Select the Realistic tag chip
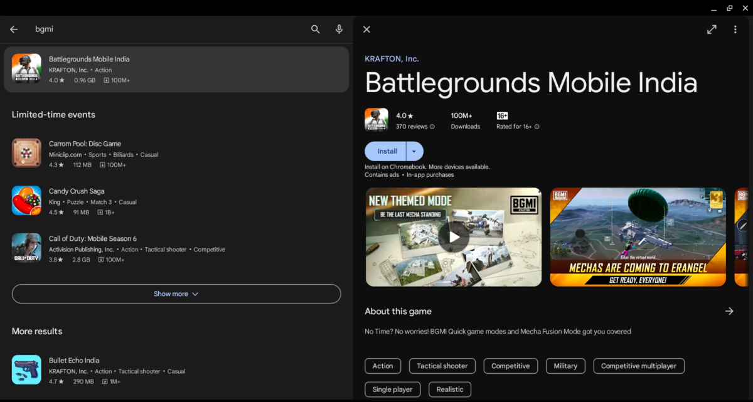 [x=450, y=389]
